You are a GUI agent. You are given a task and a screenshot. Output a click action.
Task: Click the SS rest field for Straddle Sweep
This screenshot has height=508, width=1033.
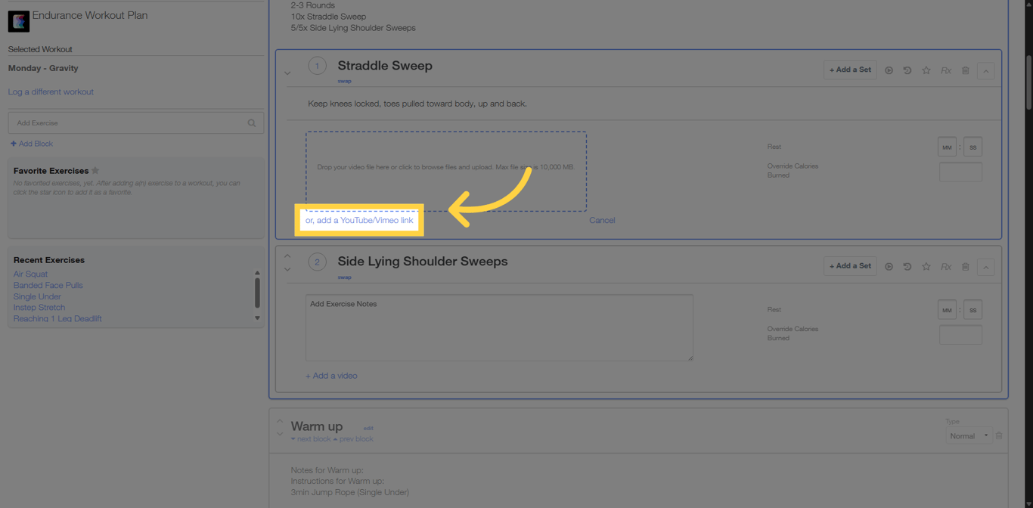(973, 147)
